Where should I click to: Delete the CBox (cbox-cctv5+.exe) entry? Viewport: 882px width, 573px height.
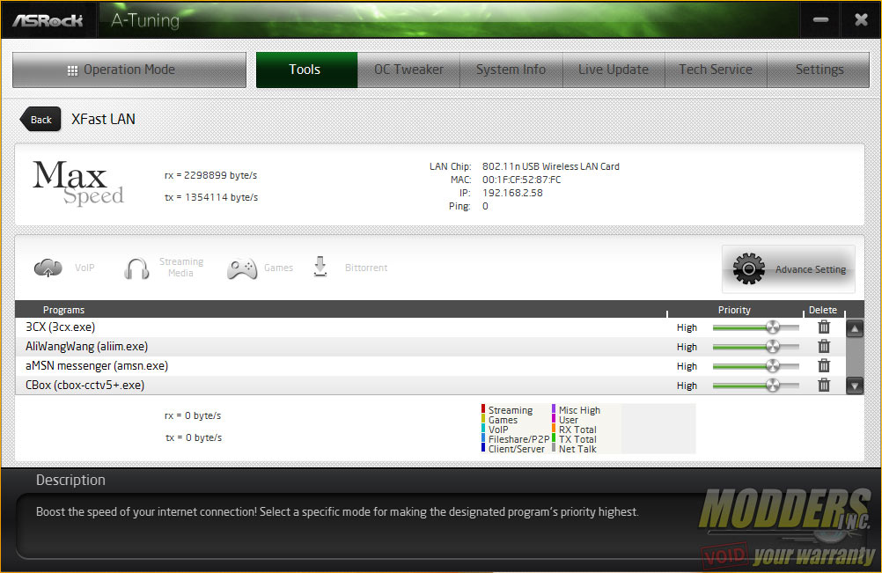(x=824, y=386)
